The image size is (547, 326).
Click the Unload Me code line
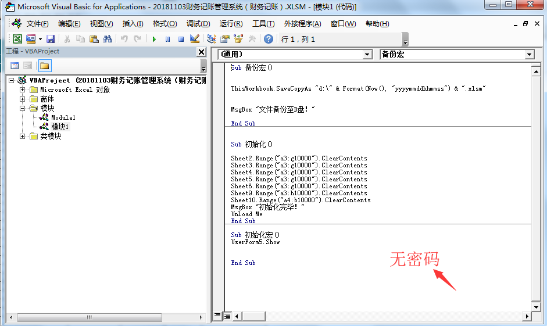pyautogui.click(x=246, y=214)
